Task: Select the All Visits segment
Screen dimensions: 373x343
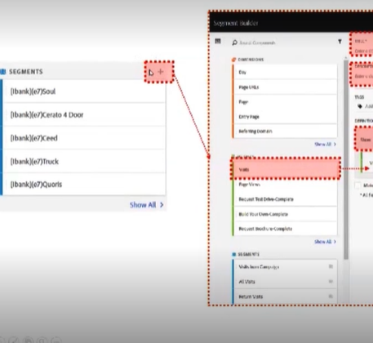Action: coord(285,282)
